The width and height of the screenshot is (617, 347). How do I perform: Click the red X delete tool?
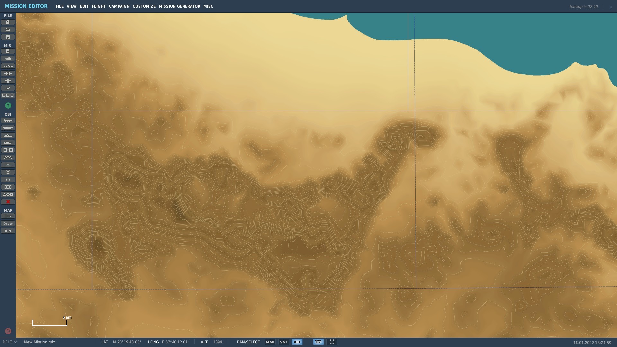[x=8, y=202]
